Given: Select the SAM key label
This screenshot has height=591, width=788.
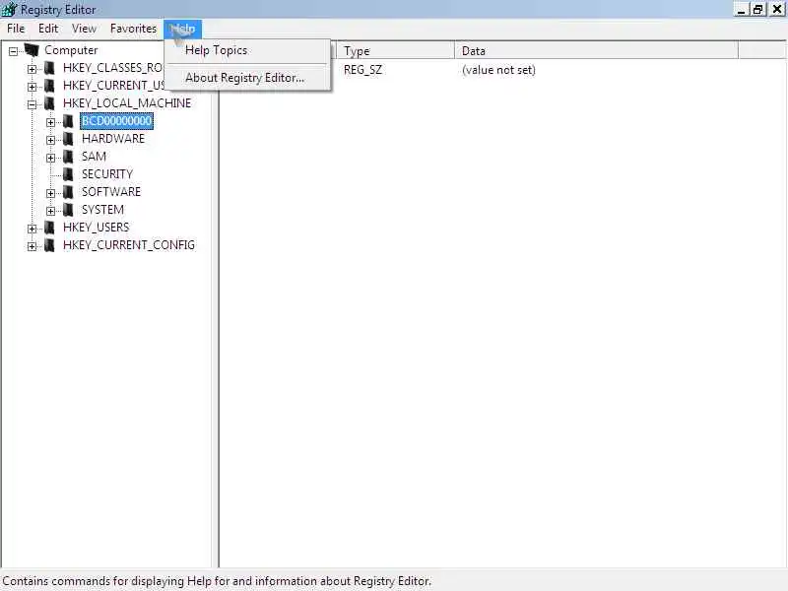Looking at the screenshot, I should tap(94, 157).
